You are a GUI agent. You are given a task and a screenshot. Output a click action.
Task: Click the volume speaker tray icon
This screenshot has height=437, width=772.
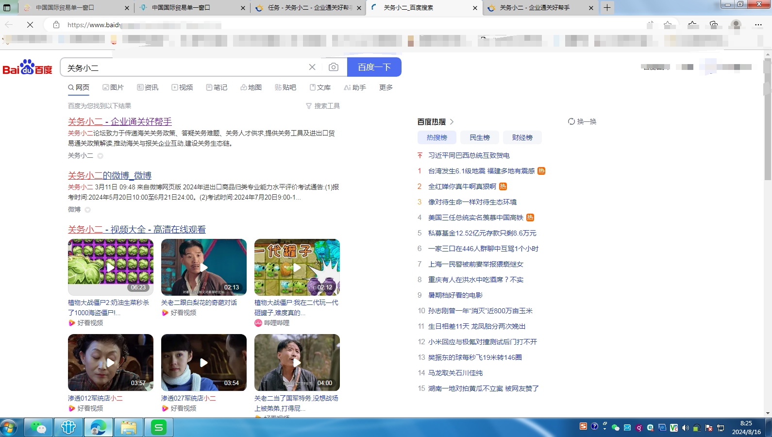click(x=685, y=428)
